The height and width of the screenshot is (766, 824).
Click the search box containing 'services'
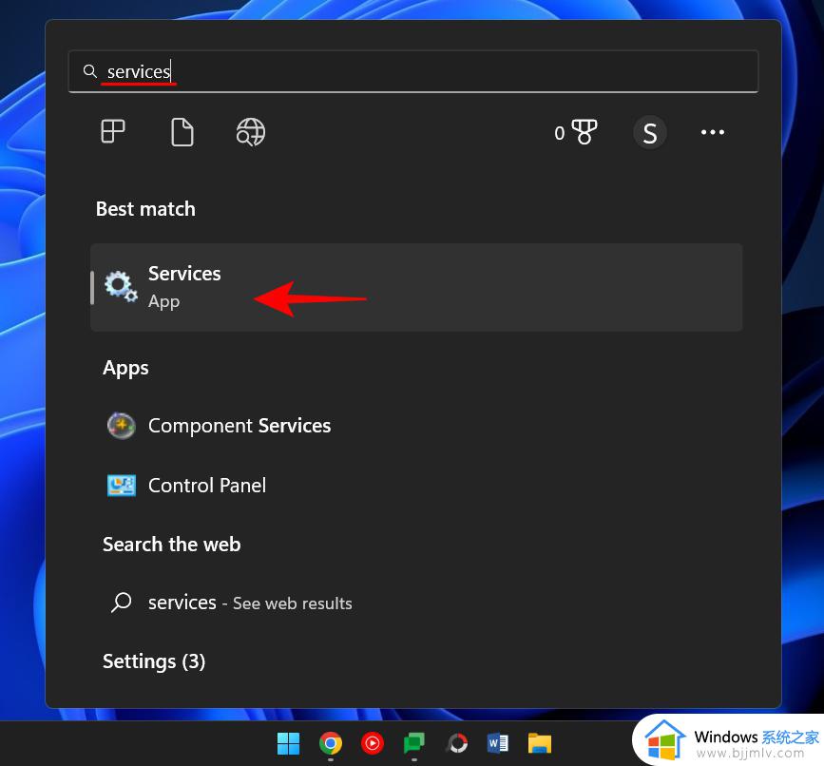pos(413,71)
